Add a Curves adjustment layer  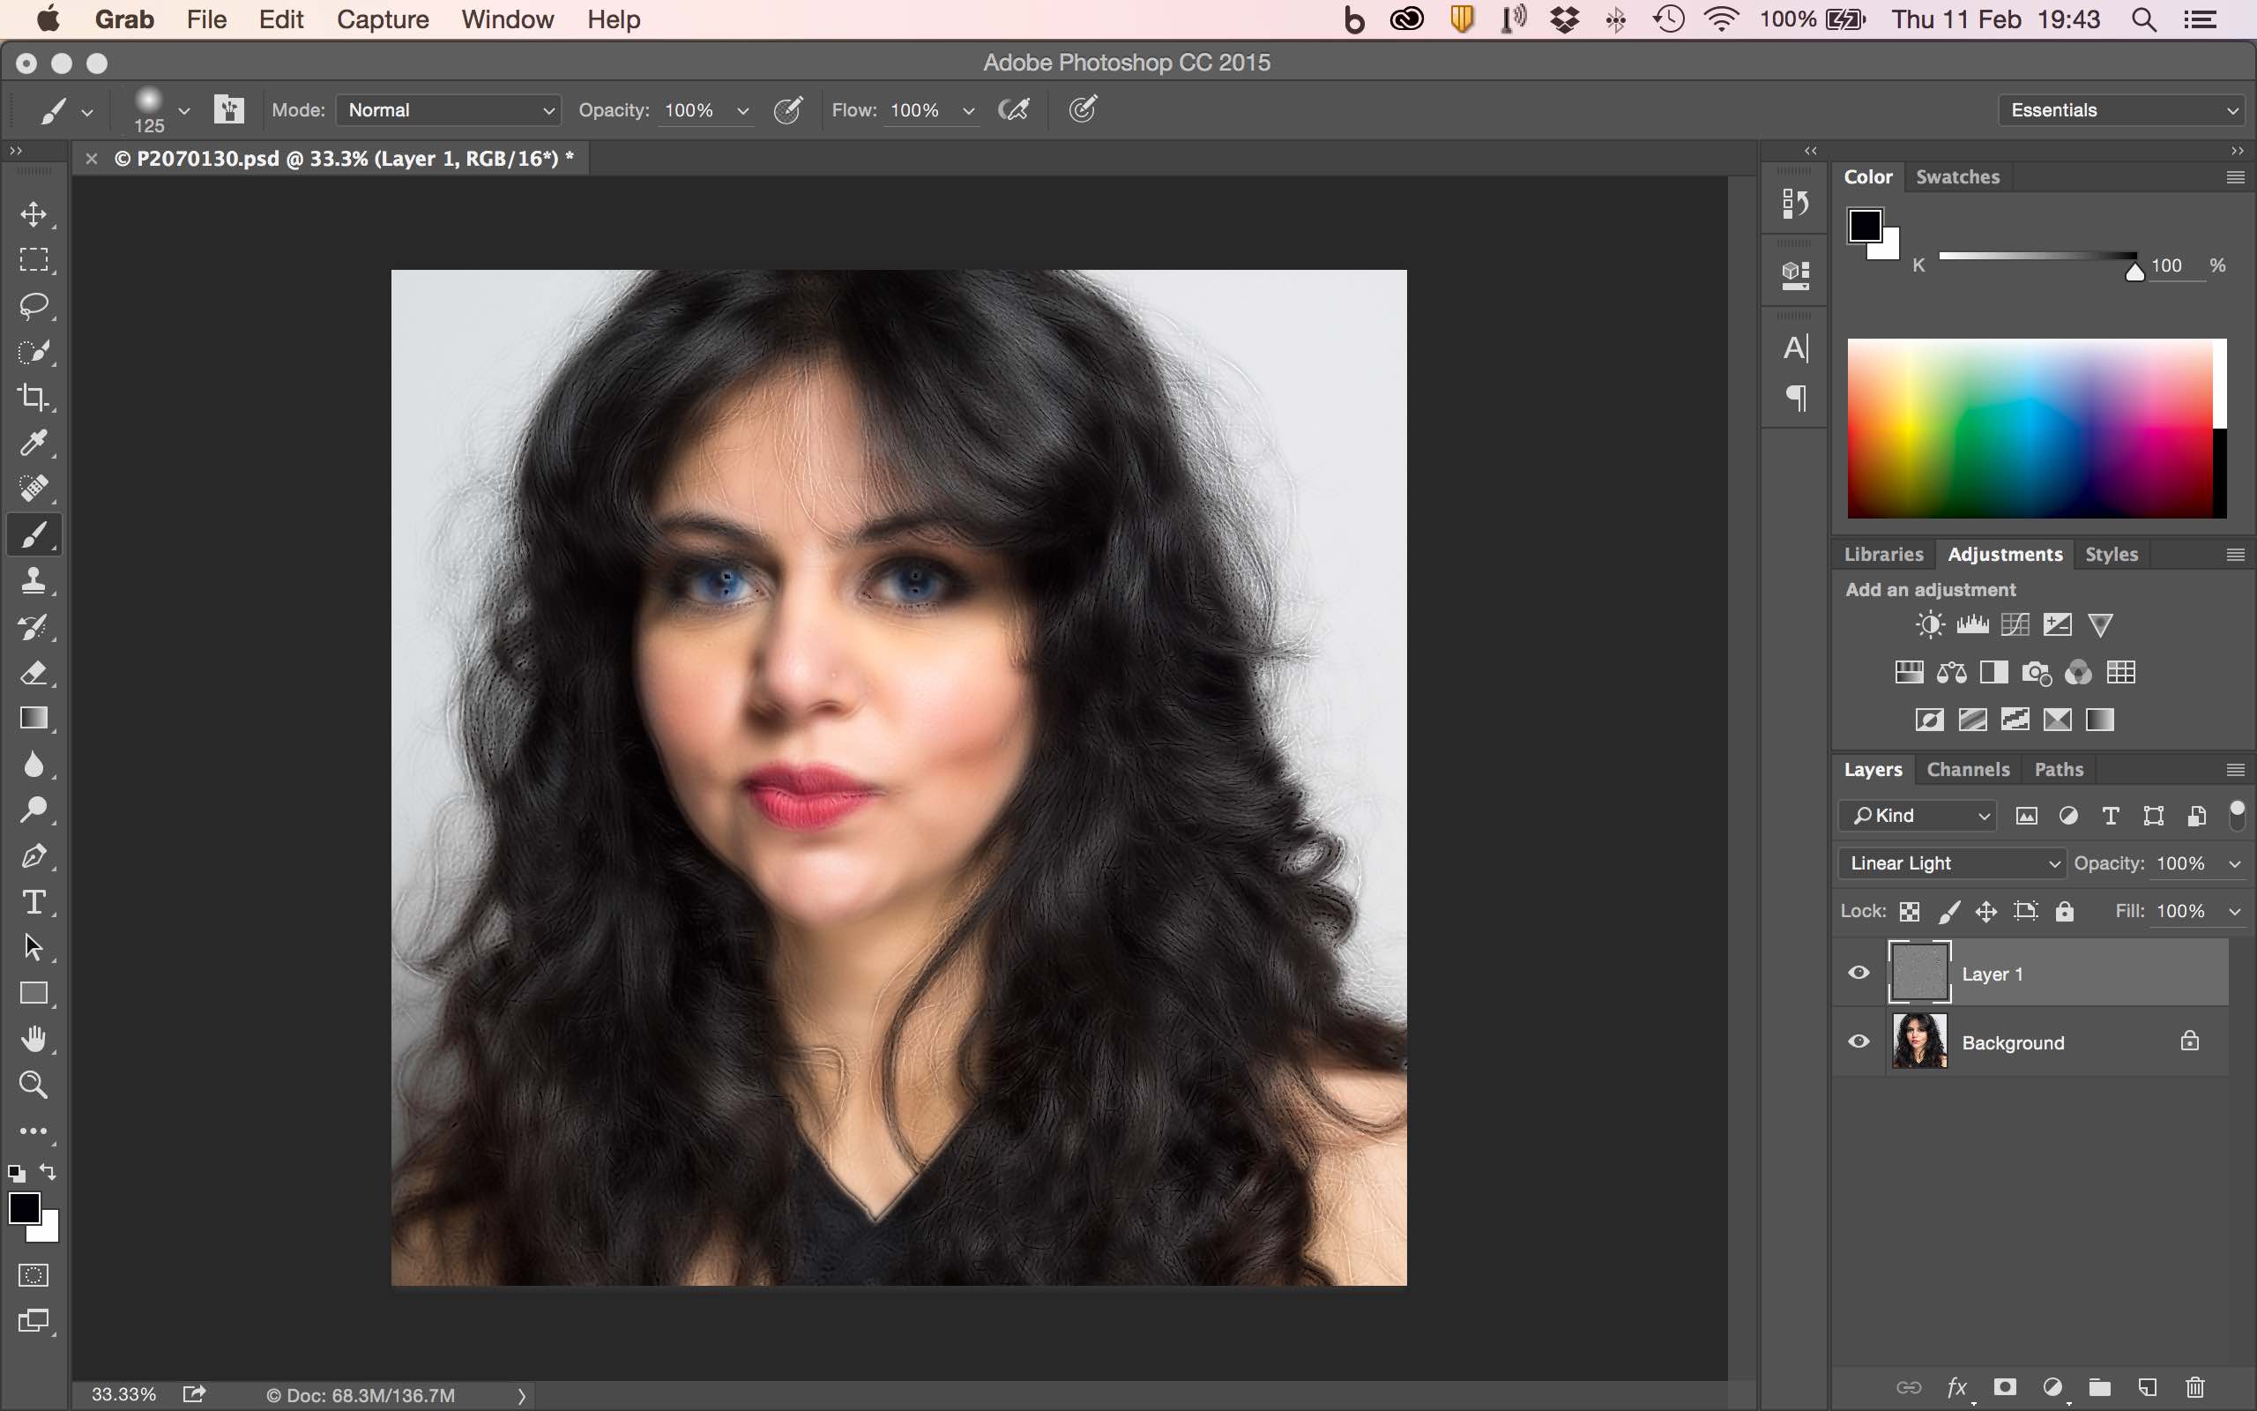[x=2015, y=623]
